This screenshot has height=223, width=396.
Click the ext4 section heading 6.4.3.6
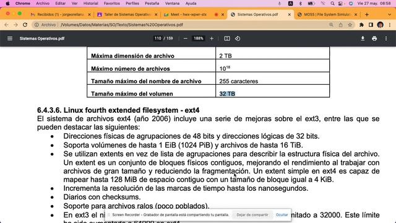[x=118, y=110]
